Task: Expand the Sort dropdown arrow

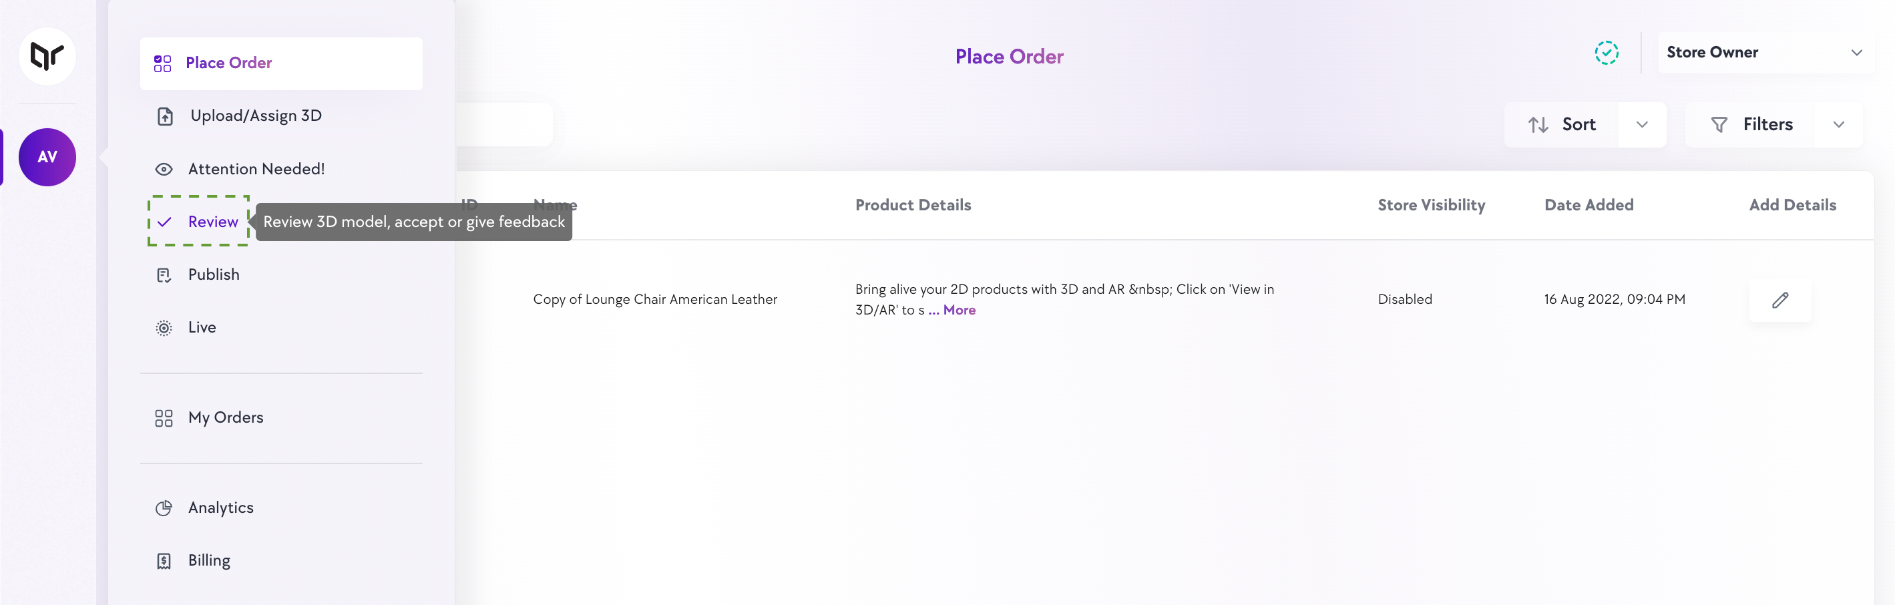Action: coord(1642,124)
